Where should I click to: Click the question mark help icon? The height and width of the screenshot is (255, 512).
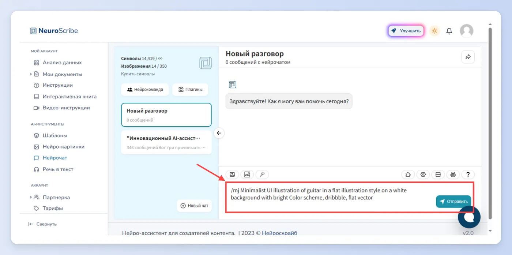pyautogui.click(x=468, y=175)
